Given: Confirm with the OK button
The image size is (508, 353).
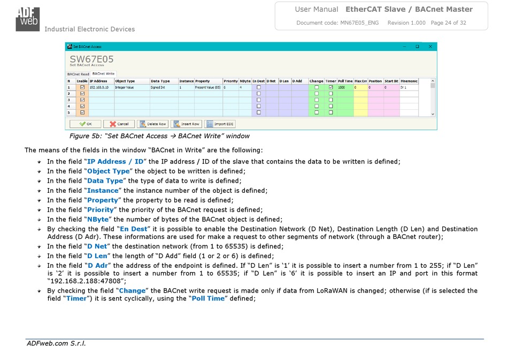Looking at the screenshot, I should click(86, 124).
